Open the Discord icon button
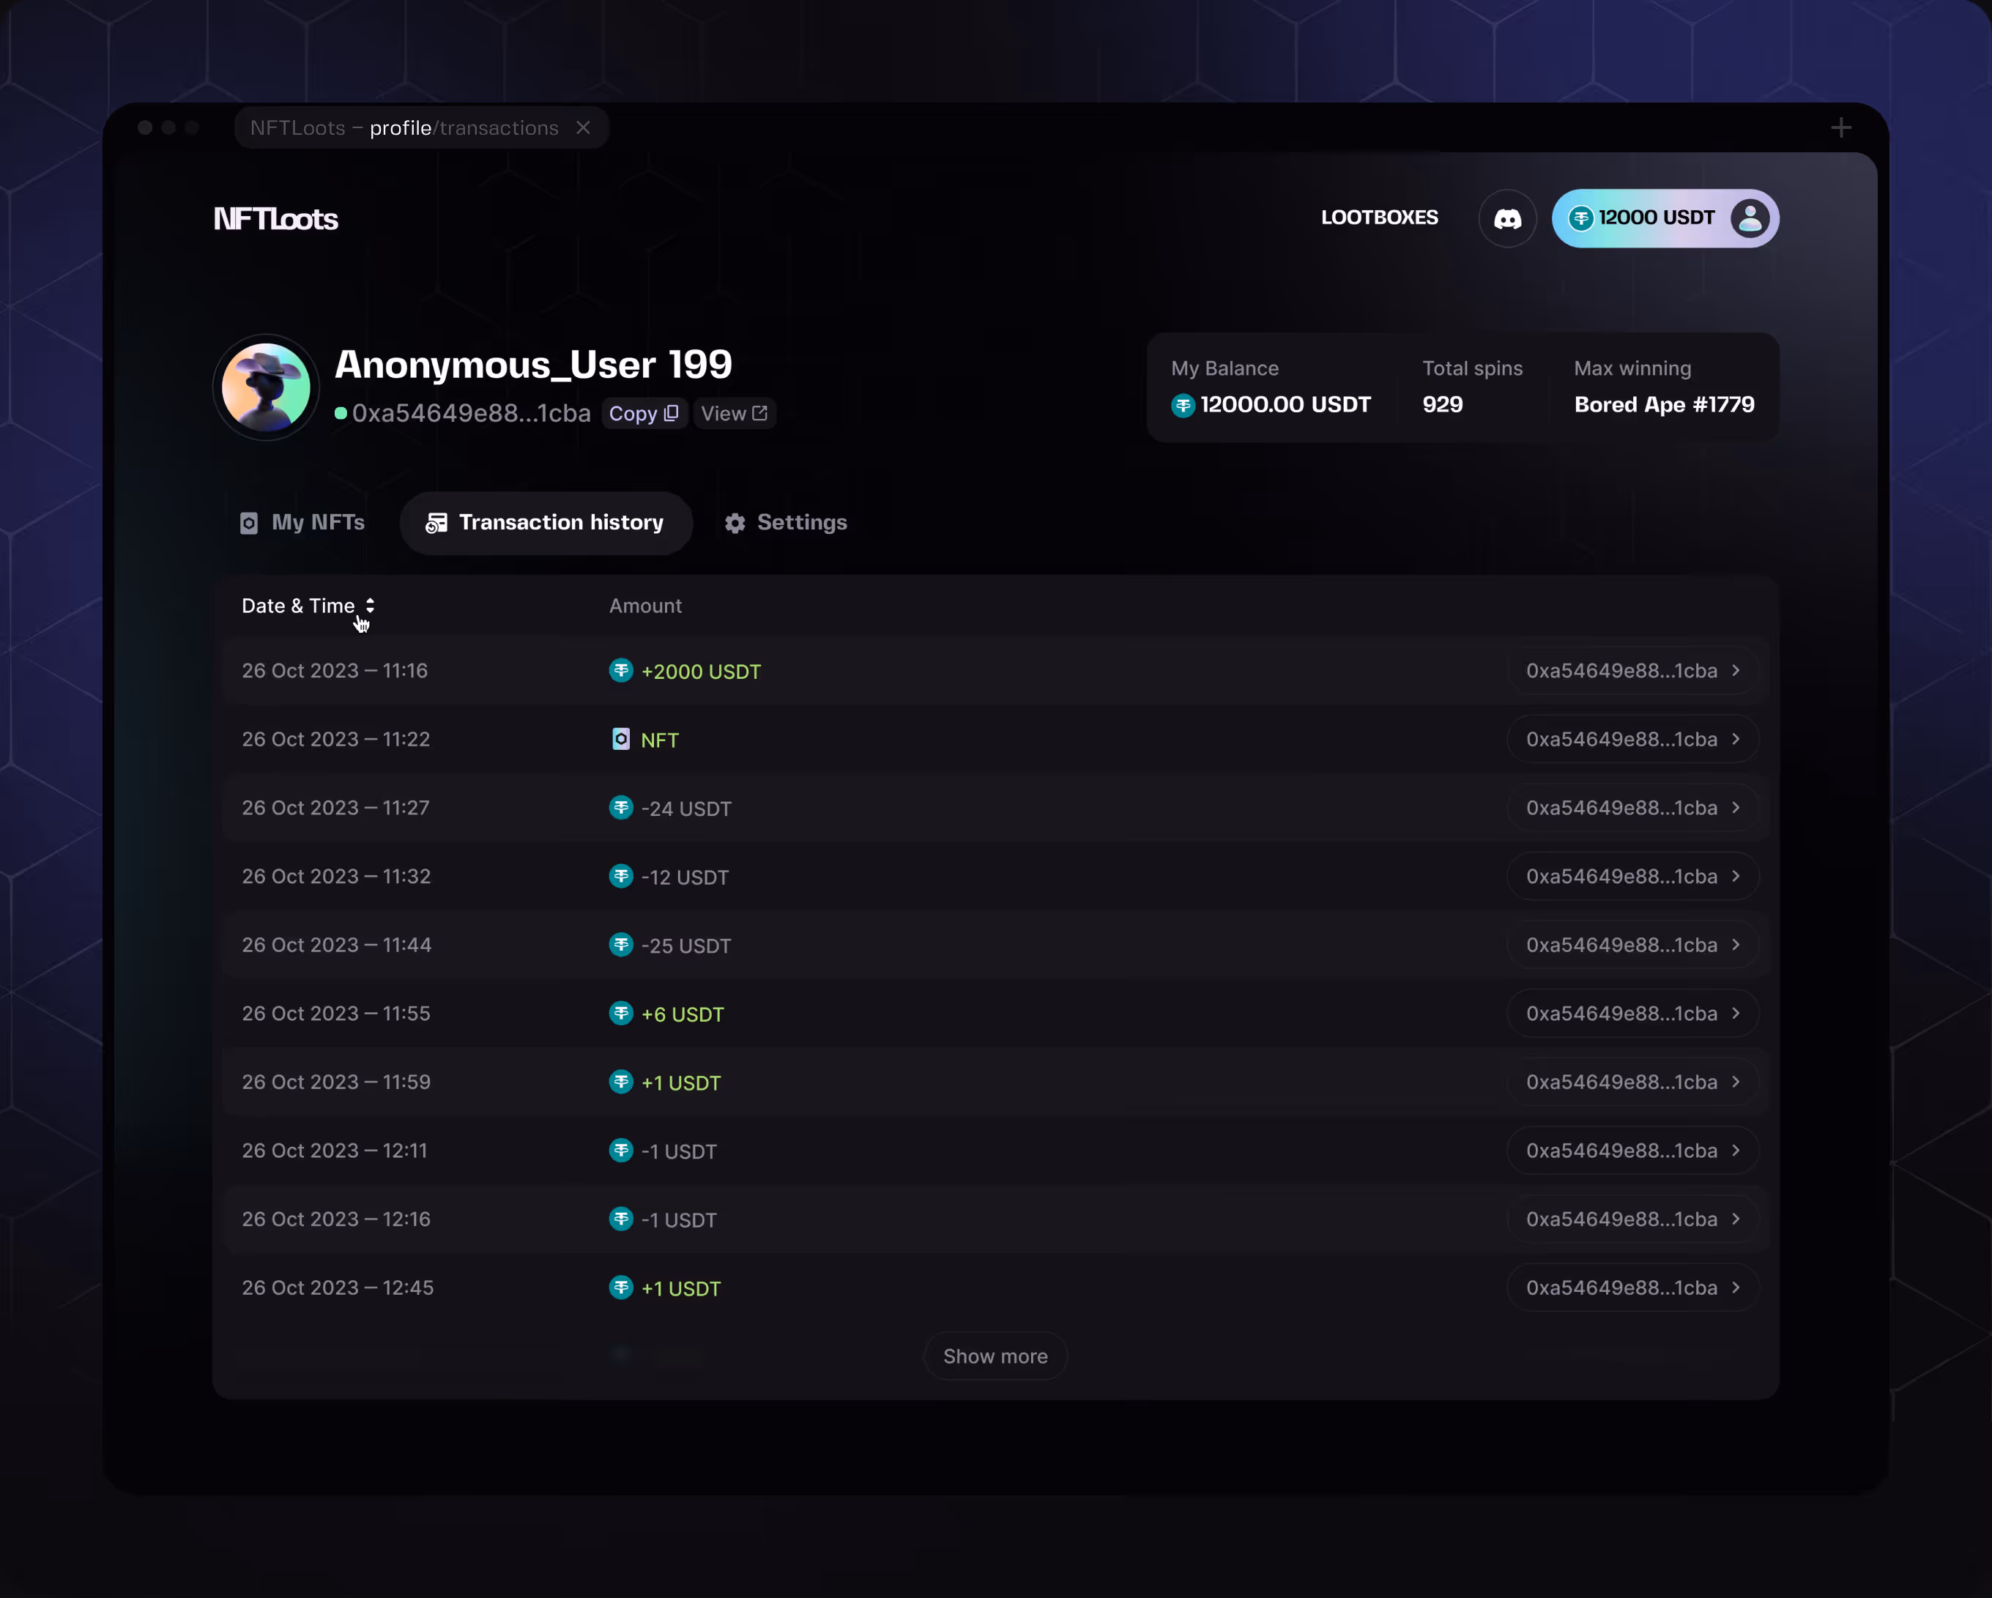 (x=1507, y=219)
